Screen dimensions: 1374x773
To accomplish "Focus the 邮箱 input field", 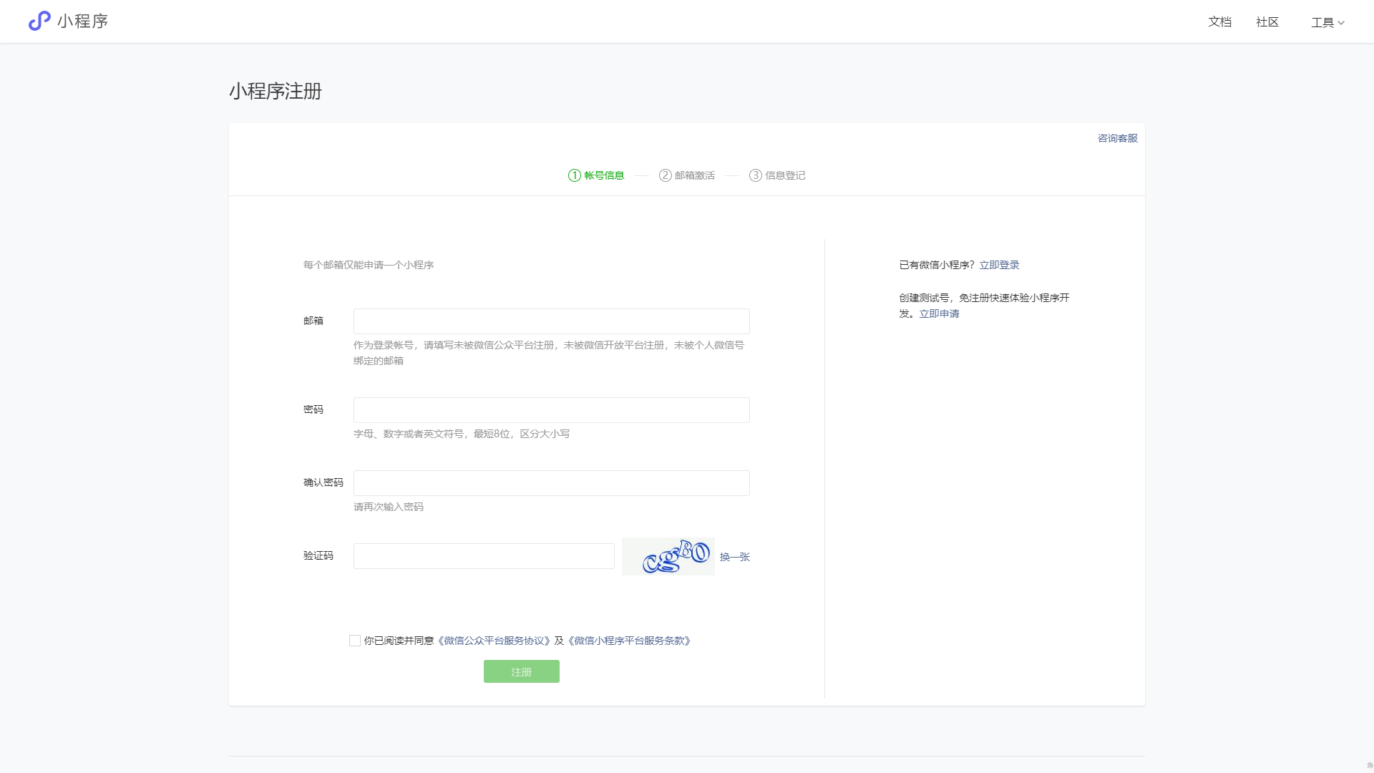I will click(x=552, y=321).
